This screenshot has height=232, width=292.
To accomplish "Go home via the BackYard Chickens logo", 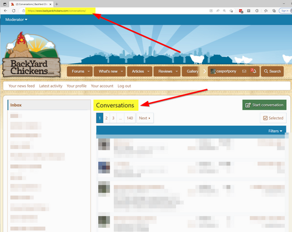I will pos(31,55).
